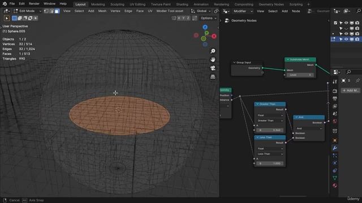Click the Z axis on navigation gizmo

205,27
